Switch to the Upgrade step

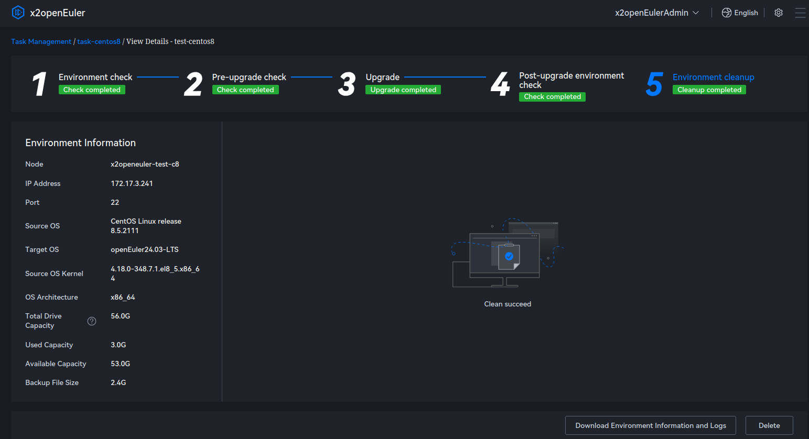[x=382, y=77]
